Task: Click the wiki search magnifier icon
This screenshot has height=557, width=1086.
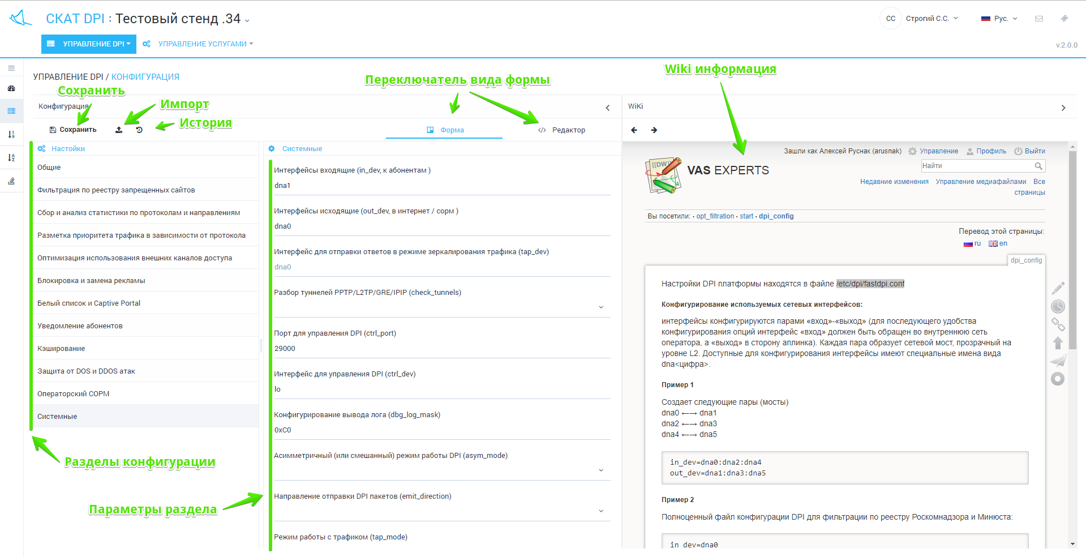Action: (x=1038, y=166)
